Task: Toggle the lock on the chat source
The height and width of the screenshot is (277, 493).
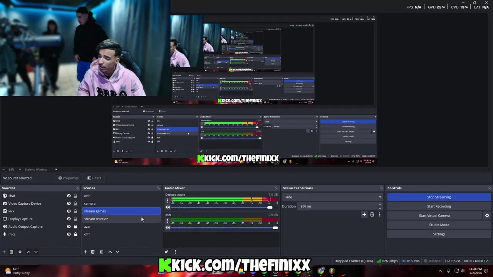Action: [75, 196]
